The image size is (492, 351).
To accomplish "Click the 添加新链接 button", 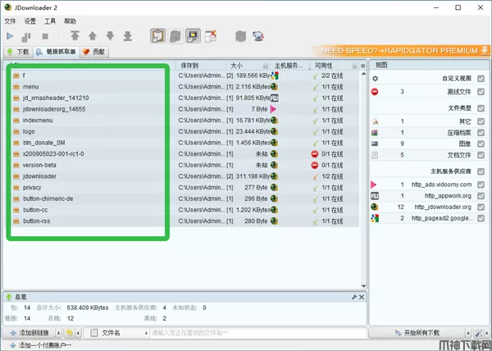I will [x=30, y=333].
